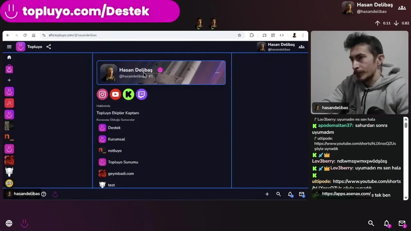Screen dimensions: 411x231
Task: Open the members icon in page header
Action: (302, 47)
